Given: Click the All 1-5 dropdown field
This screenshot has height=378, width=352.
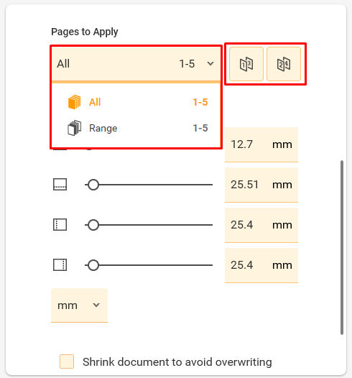Looking at the screenshot, I should (x=136, y=64).
